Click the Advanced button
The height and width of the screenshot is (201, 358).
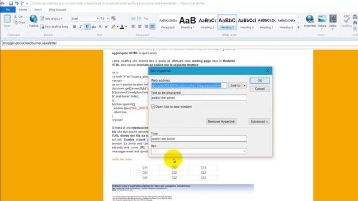259,122
